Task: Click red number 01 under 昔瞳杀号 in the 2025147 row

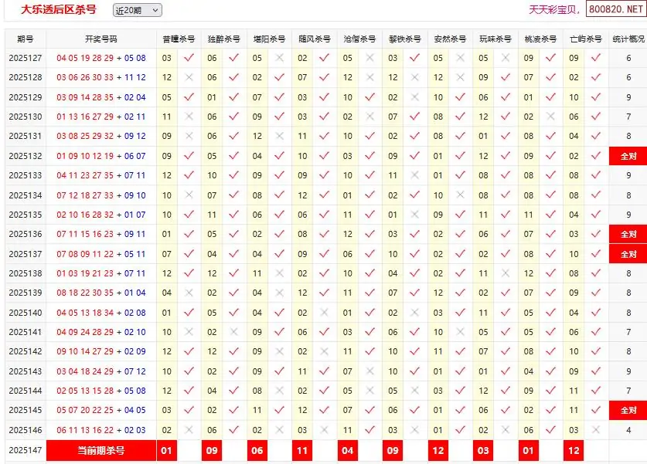Action: (x=166, y=450)
